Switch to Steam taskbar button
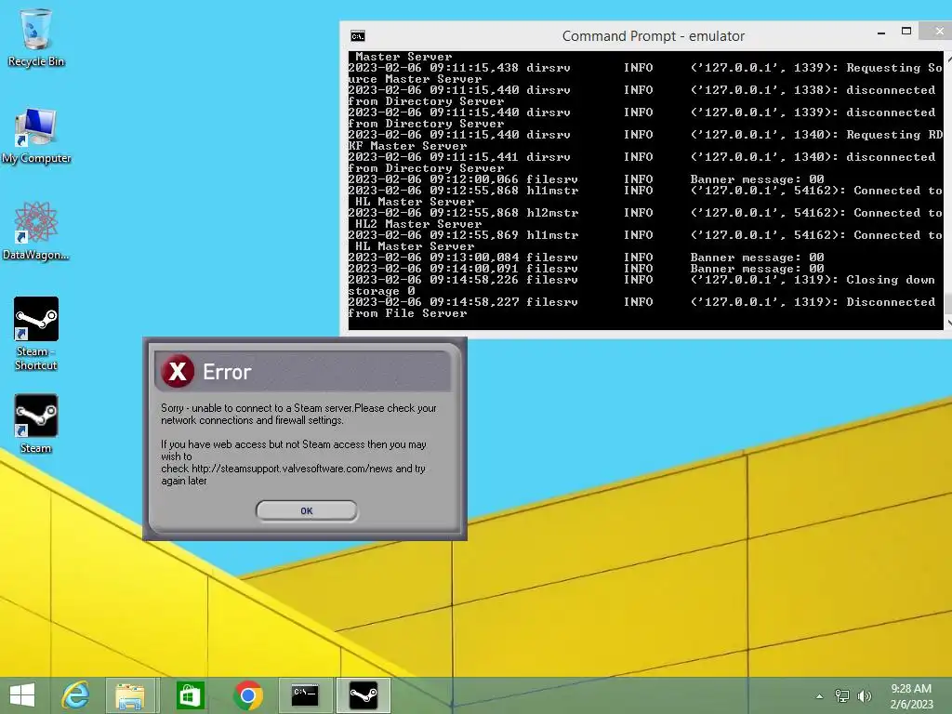952x714 pixels. (364, 695)
